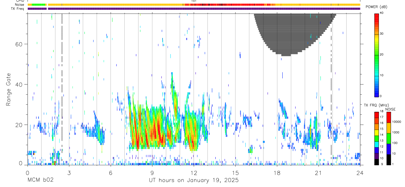Select the 'NOISE' legend title

pos(390,109)
